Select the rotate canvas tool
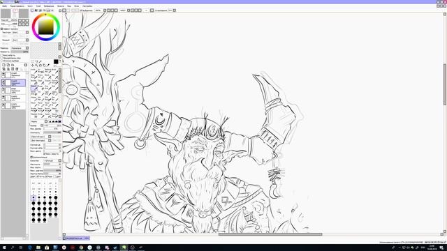The image size is (447, 251). click(41, 65)
